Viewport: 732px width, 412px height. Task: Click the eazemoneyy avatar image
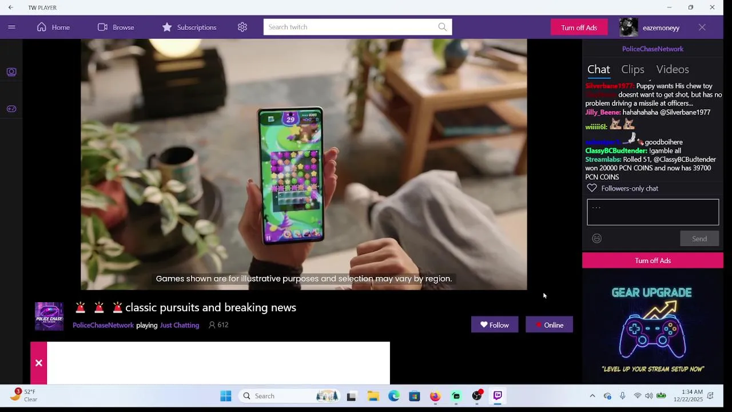tap(628, 27)
